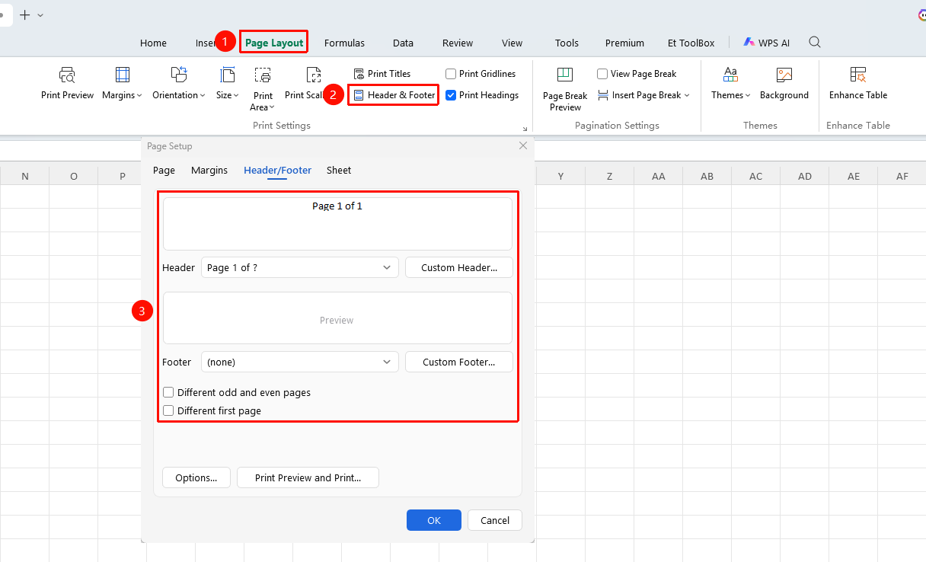Click the Custom Footer button
Image resolution: width=926 pixels, height=562 pixels.
[459, 362]
